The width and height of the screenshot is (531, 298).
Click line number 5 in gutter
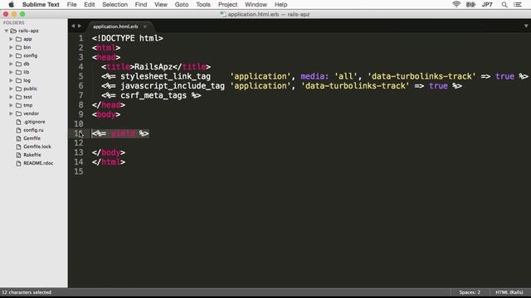[80, 76]
